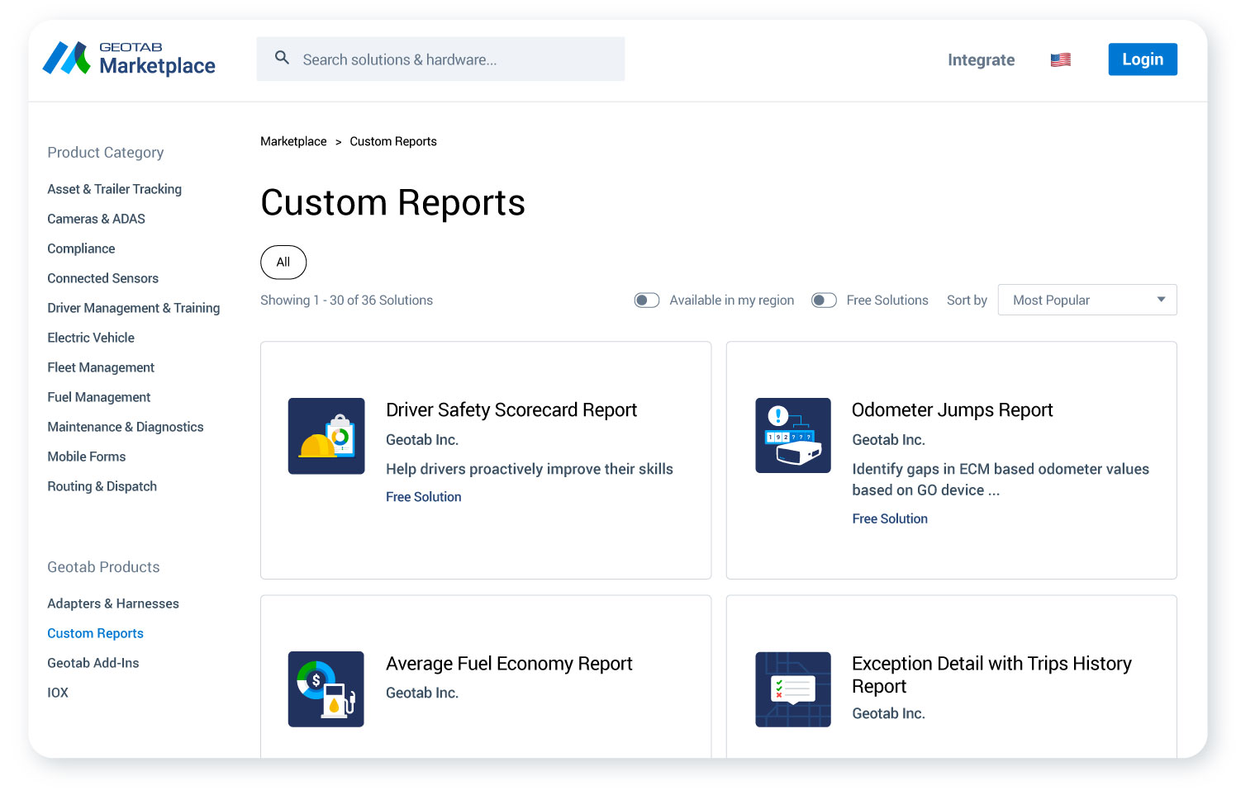1236x795 pixels.
Task: Click the Custom Reports breadcrumb
Action: 393,141
